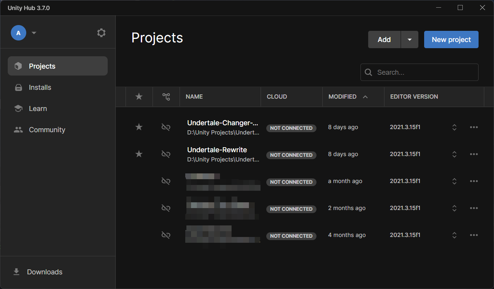The height and width of the screenshot is (289, 494).
Task: Click the Undertale-Rewrite project path text
Action: tap(223, 160)
